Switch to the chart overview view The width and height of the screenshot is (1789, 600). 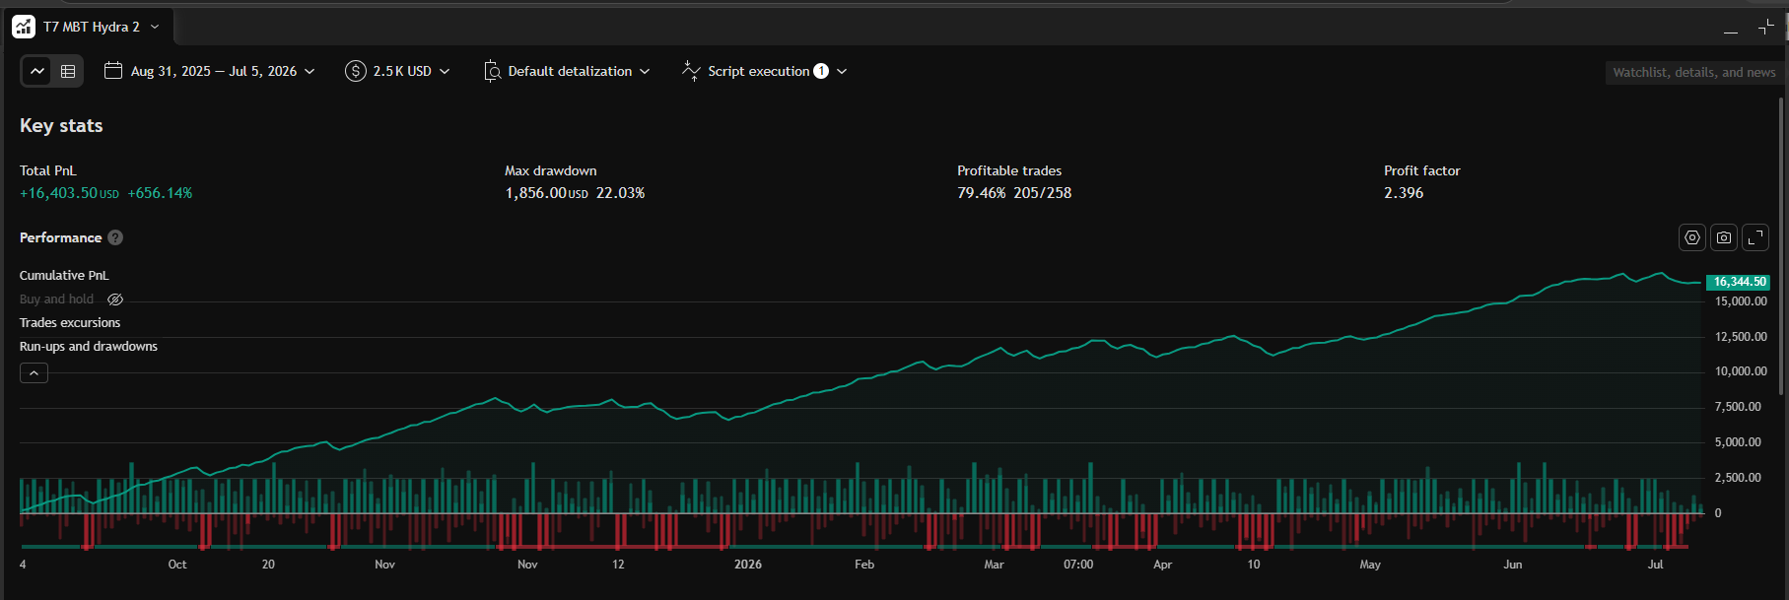pos(37,71)
